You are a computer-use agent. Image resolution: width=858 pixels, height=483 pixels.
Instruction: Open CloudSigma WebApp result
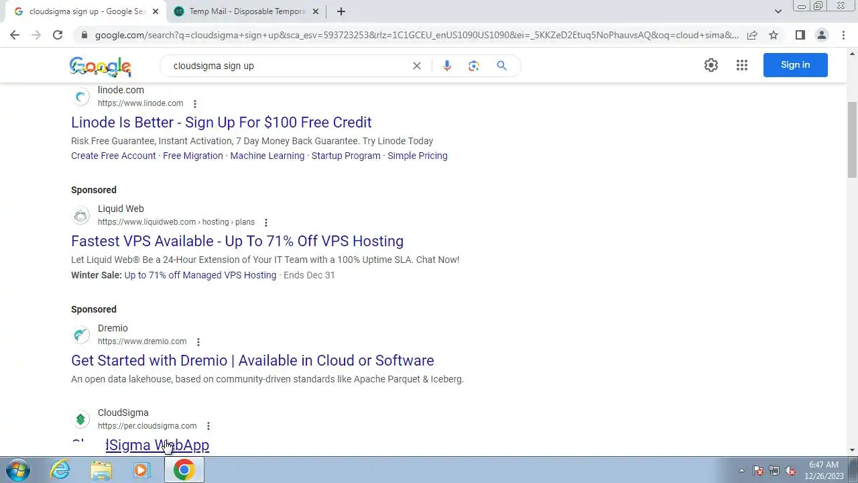[140, 445]
